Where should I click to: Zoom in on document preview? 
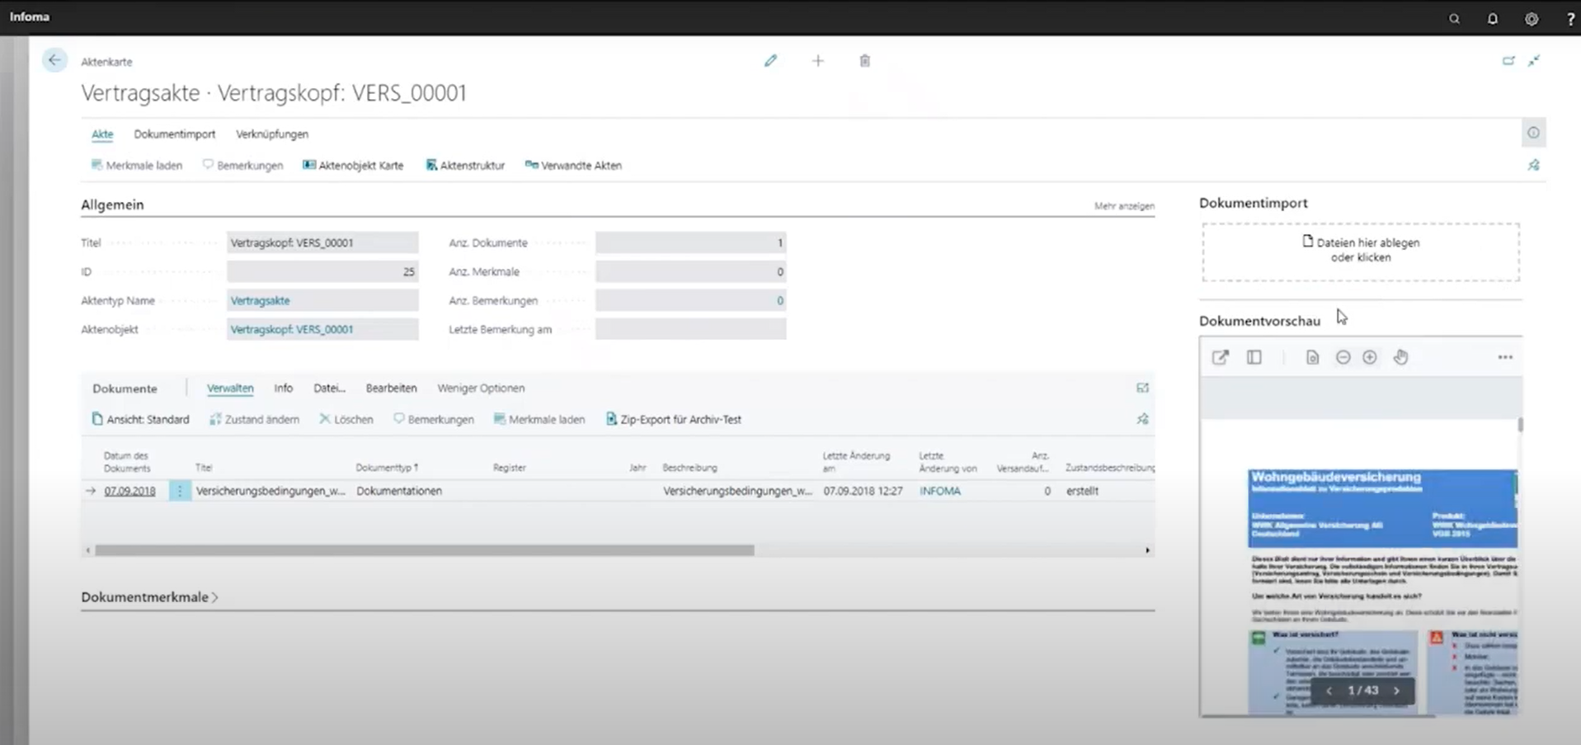[x=1369, y=357]
